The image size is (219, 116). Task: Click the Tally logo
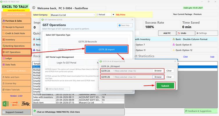pos(26,104)
